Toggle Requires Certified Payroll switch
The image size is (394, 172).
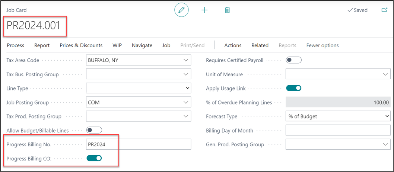(293, 60)
